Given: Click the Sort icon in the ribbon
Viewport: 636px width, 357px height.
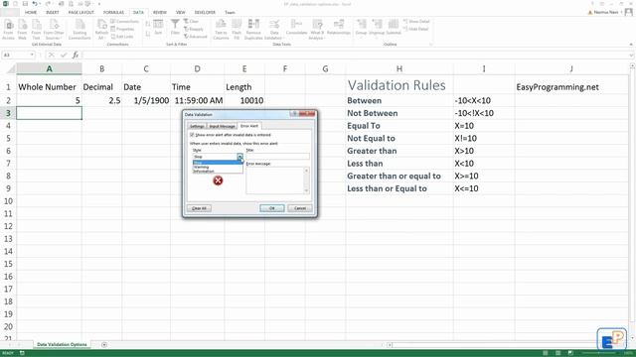Looking at the screenshot, I should click(158, 27).
